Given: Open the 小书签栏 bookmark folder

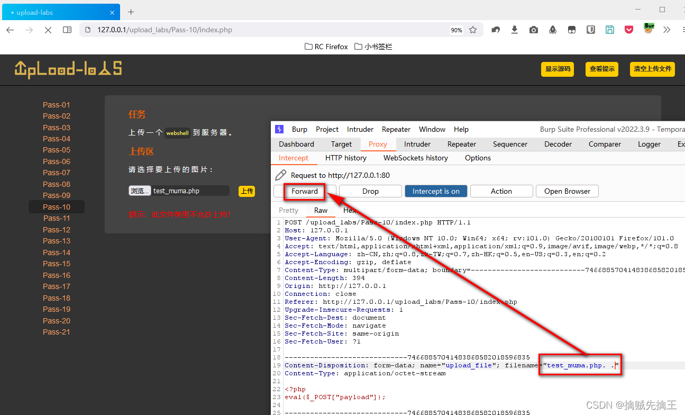Looking at the screenshot, I should [373, 47].
